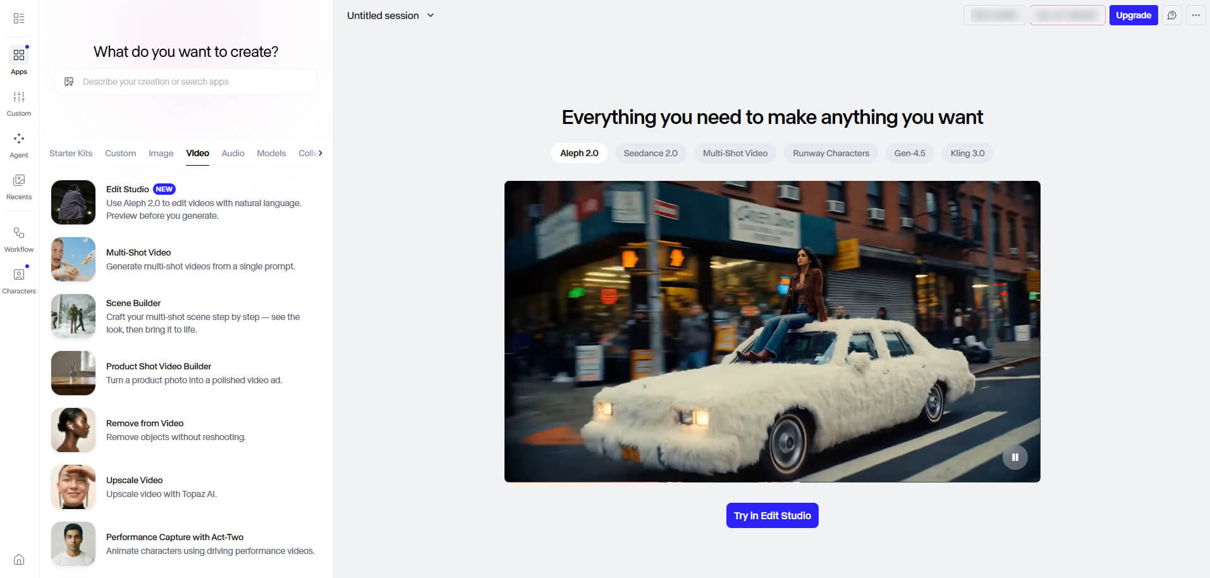This screenshot has width=1210, height=578.
Task: Open Product Shot Video Builder thumbnail
Action: pyautogui.click(x=73, y=373)
